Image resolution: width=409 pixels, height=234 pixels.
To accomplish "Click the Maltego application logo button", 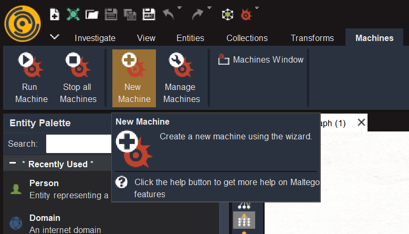I will coord(23,24).
